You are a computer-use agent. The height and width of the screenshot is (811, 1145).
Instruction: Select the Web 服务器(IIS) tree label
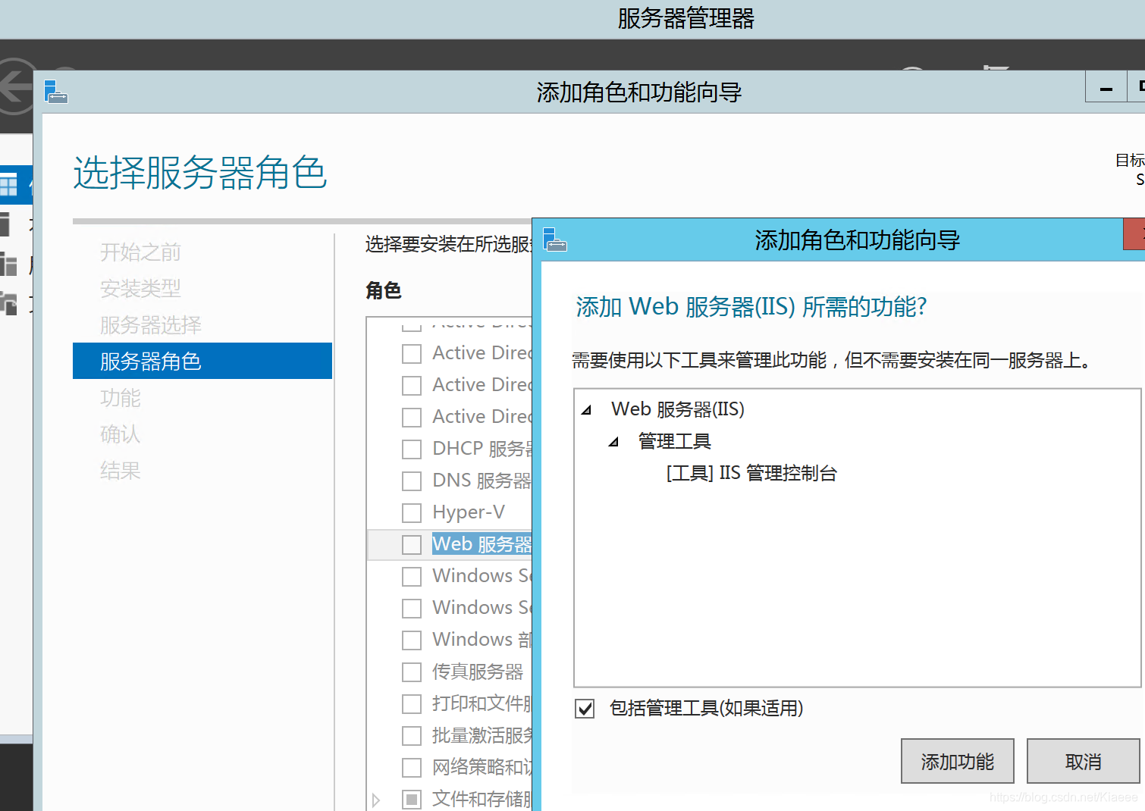tap(678, 409)
